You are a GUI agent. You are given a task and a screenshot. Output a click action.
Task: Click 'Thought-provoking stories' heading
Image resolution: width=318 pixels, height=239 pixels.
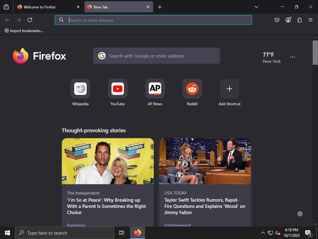tap(94, 130)
